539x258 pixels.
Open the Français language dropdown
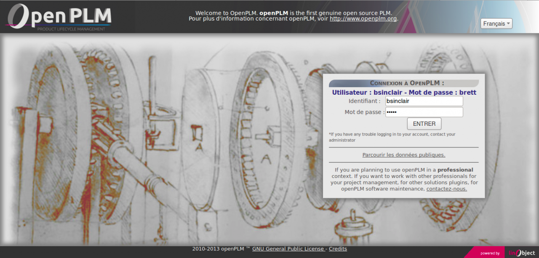pos(496,24)
